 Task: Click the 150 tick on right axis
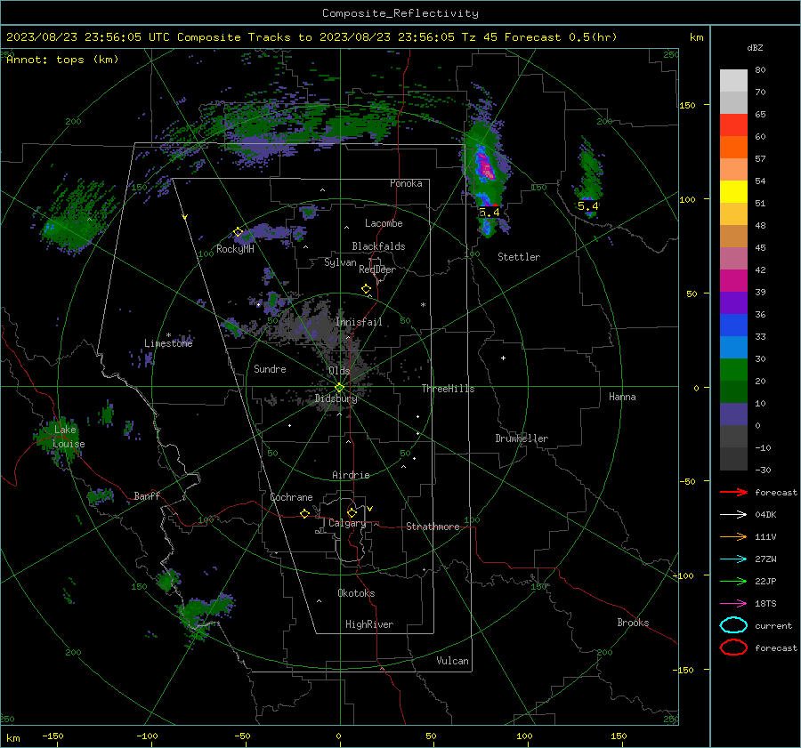coord(687,105)
